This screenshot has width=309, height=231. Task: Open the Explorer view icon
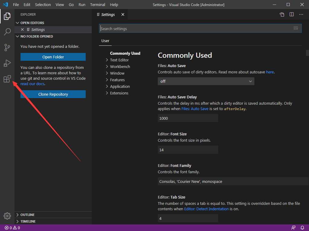point(7,16)
